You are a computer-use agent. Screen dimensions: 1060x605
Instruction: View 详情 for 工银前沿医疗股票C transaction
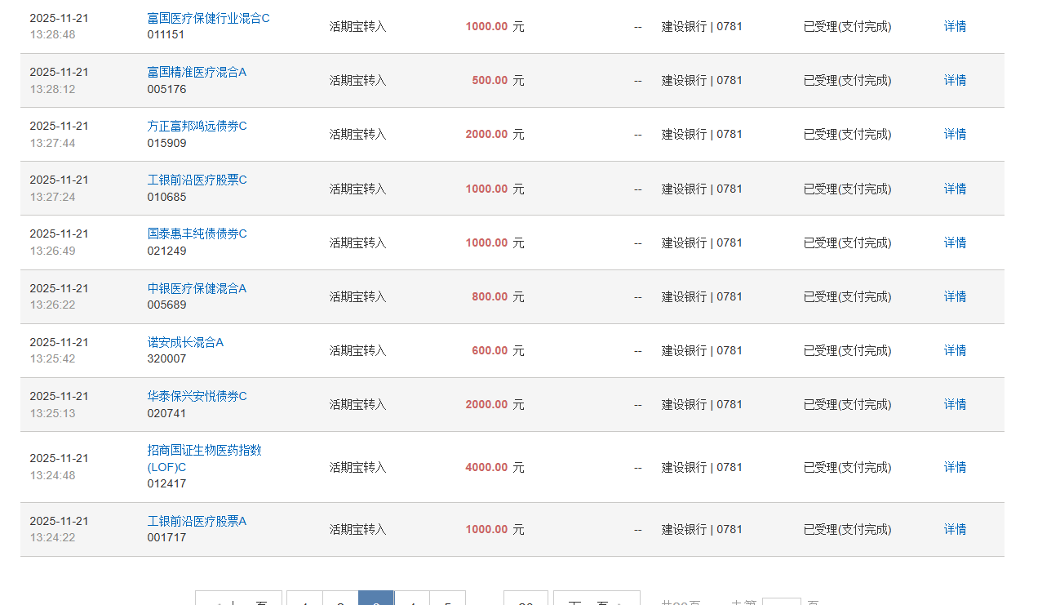pos(955,189)
